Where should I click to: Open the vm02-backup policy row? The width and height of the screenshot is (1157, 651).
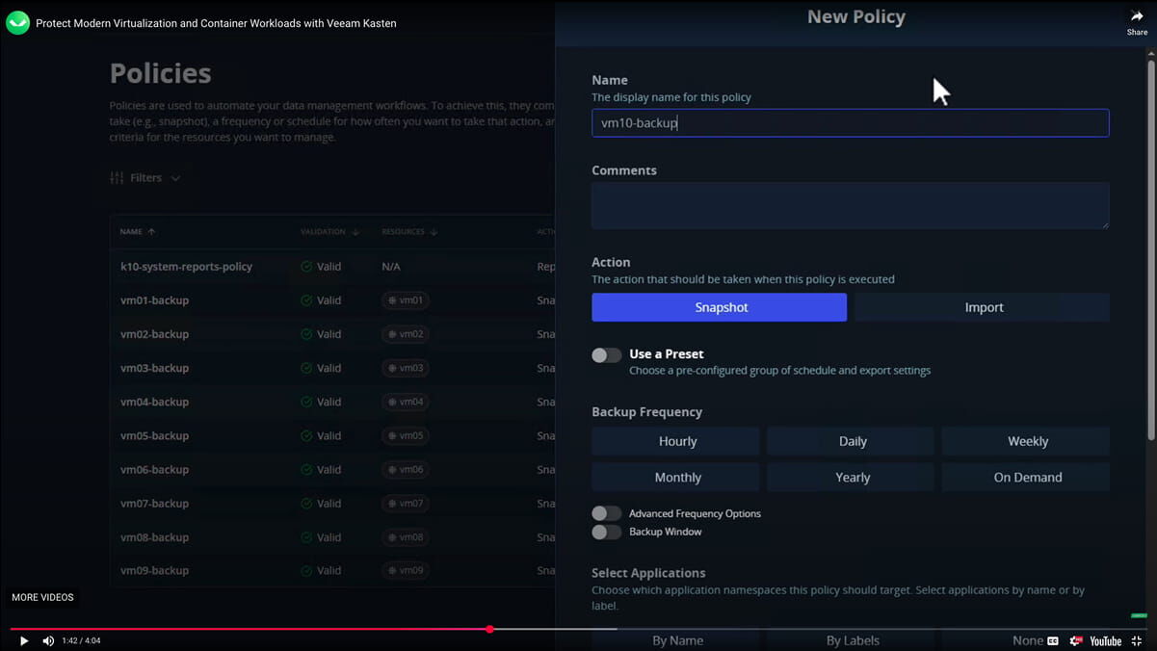(x=332, y=334)
